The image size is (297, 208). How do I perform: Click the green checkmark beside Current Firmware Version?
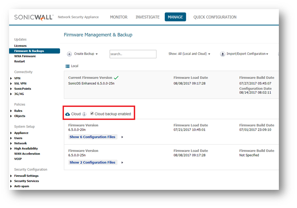116,77
